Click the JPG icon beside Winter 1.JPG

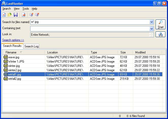click(x=5, y=62)
